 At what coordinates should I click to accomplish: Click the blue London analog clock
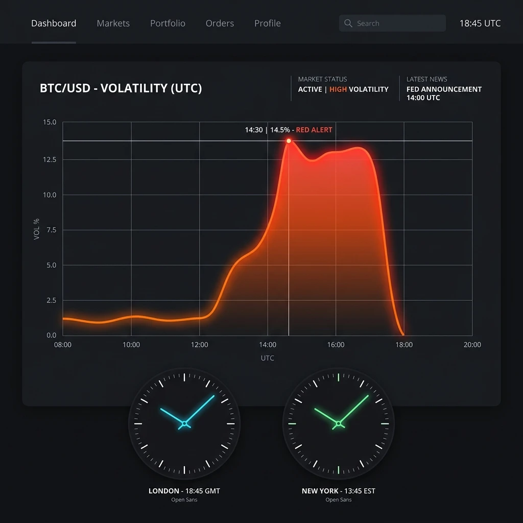coord(184,423)
